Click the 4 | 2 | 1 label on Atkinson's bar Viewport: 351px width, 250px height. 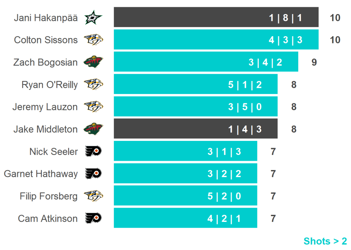pos(224,219)
